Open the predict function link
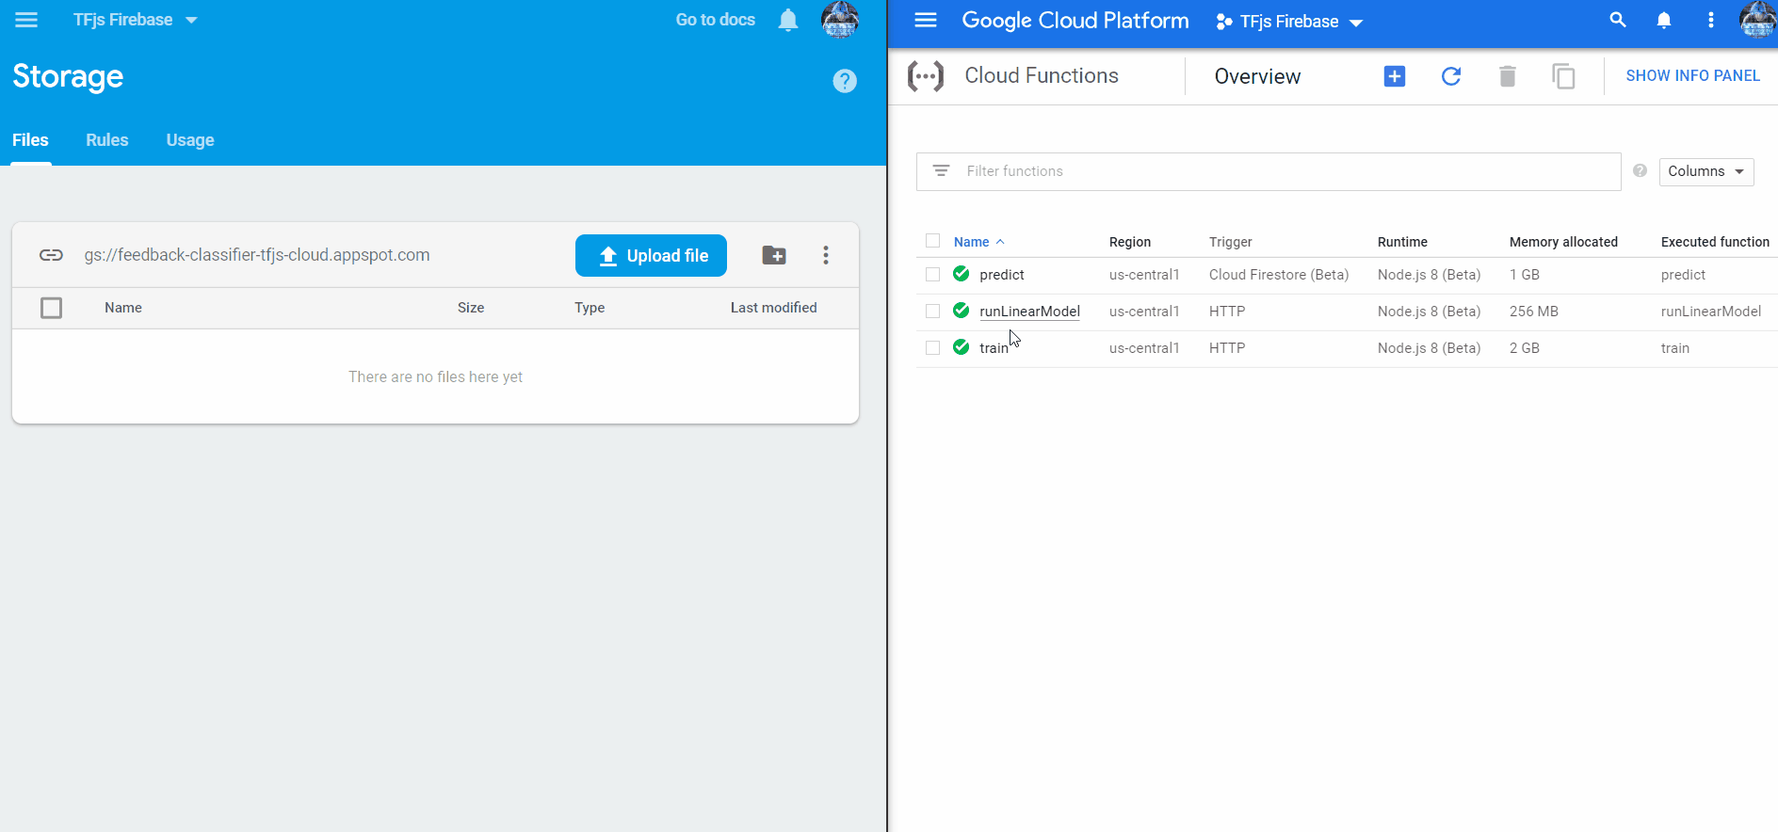 coord(1002,275)
